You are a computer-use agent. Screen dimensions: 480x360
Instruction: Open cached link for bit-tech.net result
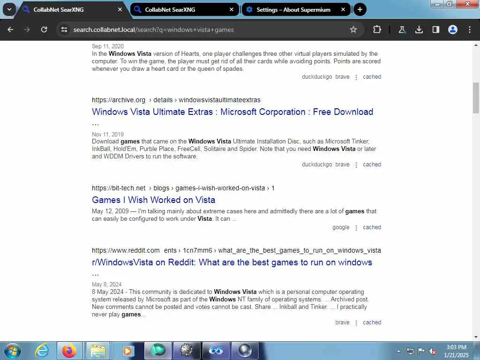(x=372, y=227)
